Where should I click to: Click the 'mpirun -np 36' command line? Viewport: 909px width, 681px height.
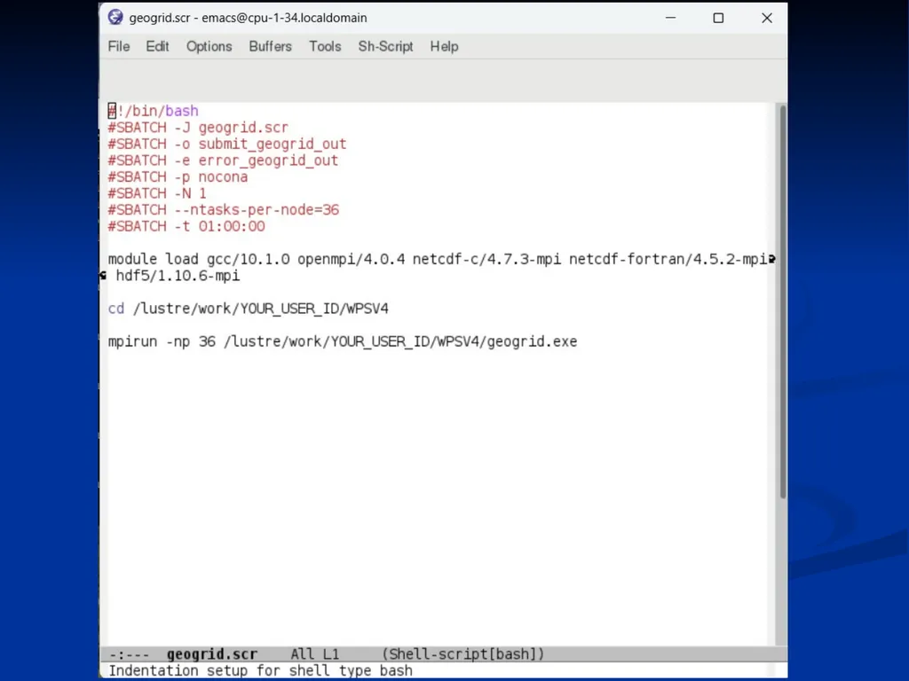[343, 341]
